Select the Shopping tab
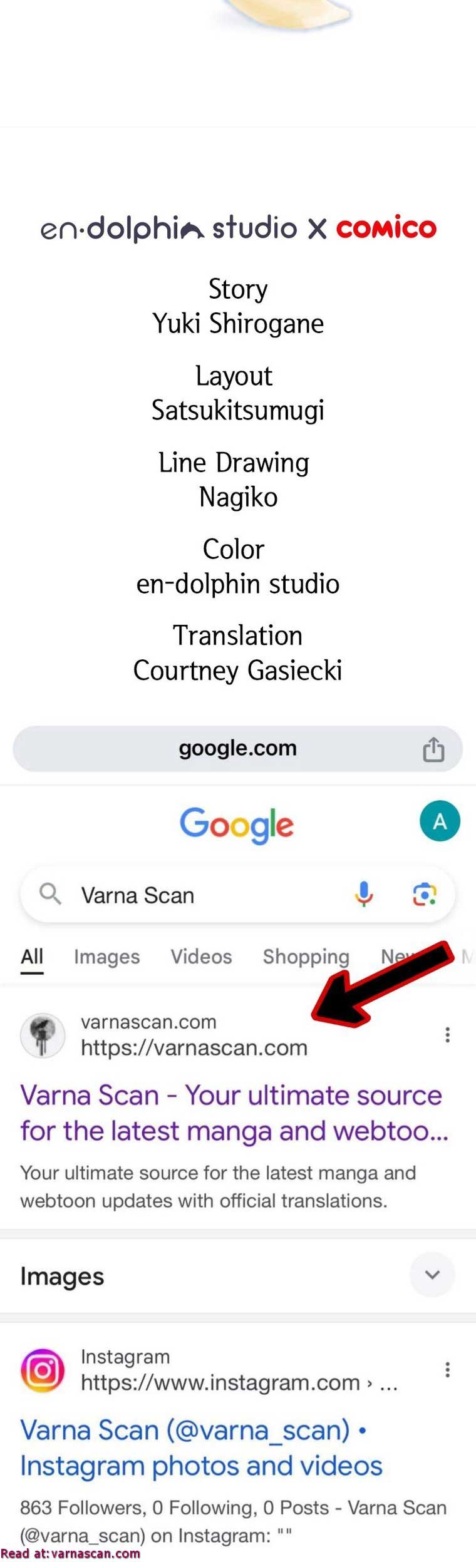Viewport: 476px width, 1562px height. [306, 957]
